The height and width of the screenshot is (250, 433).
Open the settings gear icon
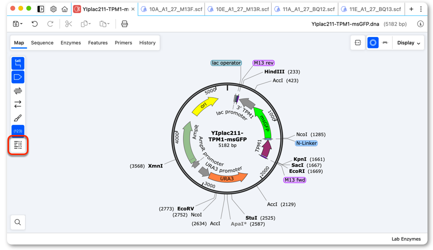(x=53, y=9)
